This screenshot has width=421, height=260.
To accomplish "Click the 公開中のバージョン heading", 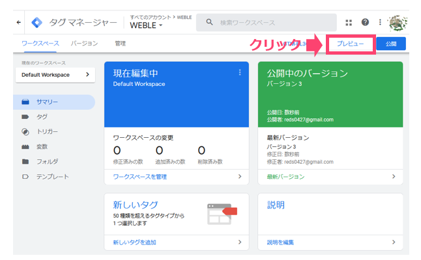I will (x=307, y=73).
